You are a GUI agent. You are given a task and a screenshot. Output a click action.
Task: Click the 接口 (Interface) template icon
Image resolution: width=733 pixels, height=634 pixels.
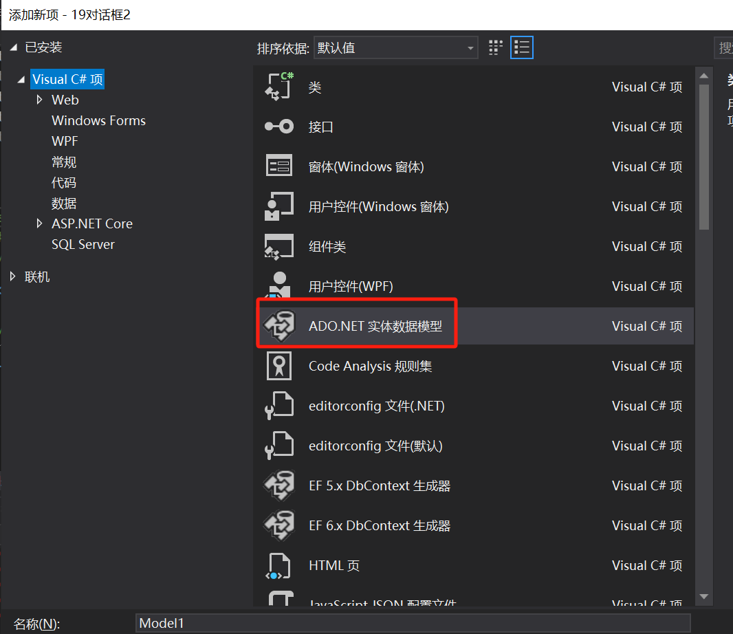(279, 127)
